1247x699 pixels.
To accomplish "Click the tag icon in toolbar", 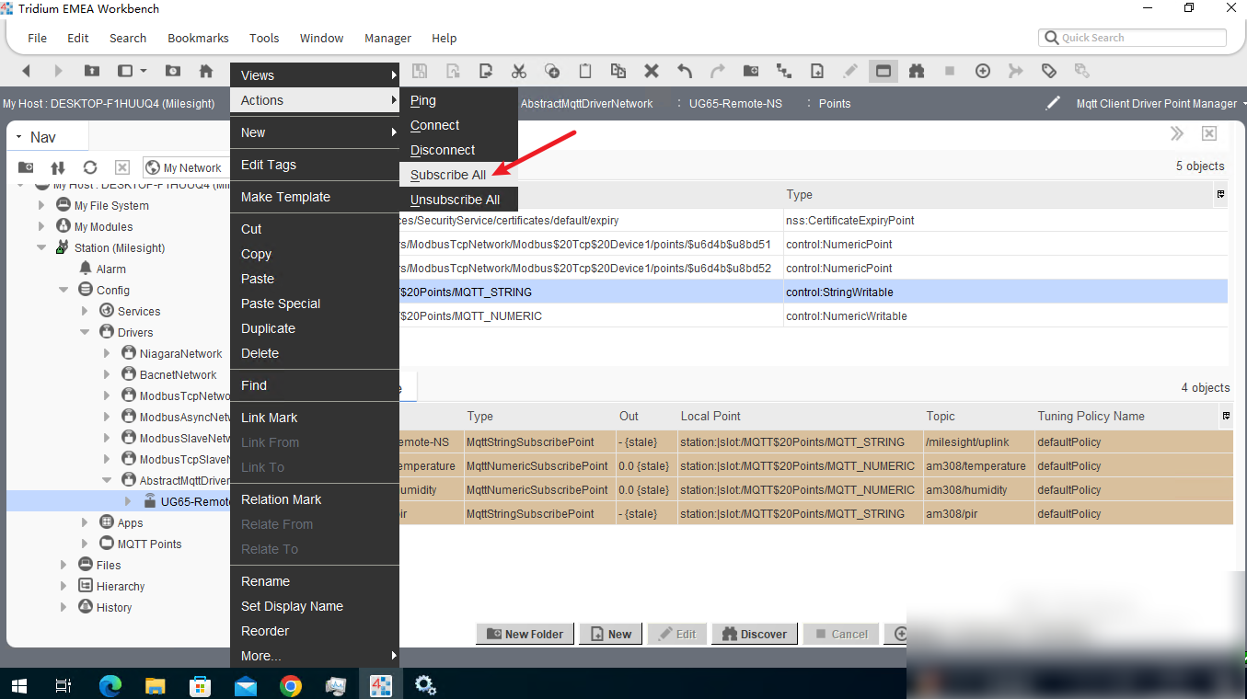I will (1048, 71).
